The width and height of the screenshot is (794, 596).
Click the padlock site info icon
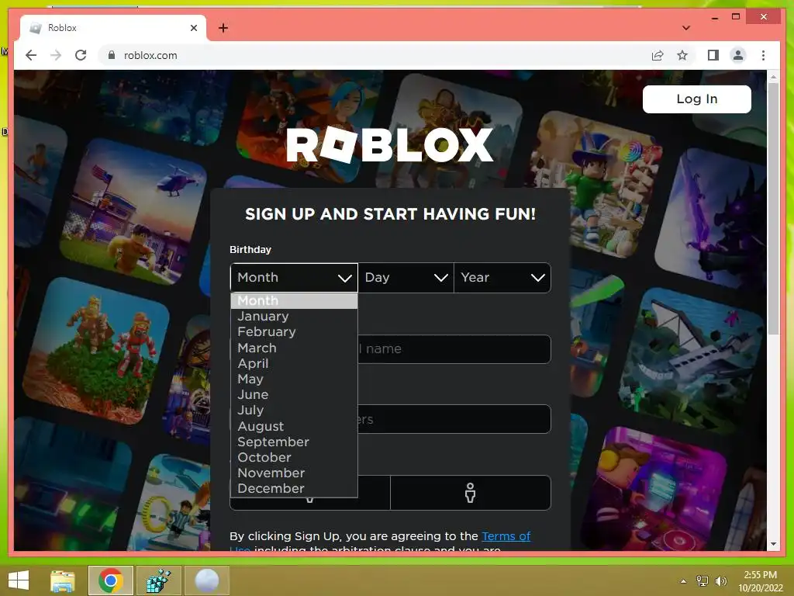point(112,55)
